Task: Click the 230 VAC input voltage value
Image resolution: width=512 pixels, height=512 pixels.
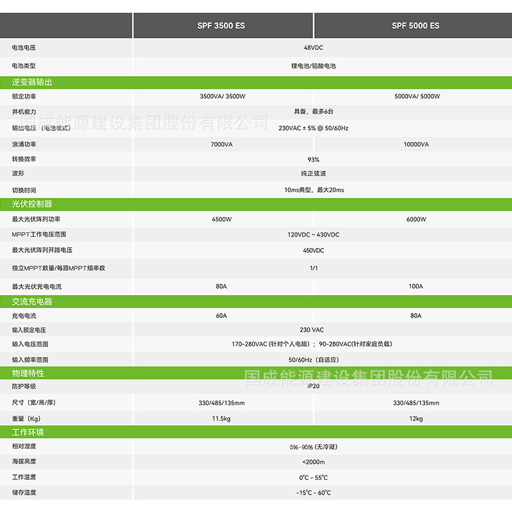Action: [312, 330]
